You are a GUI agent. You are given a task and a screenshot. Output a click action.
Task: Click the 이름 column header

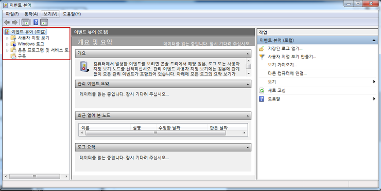(85, 128)
